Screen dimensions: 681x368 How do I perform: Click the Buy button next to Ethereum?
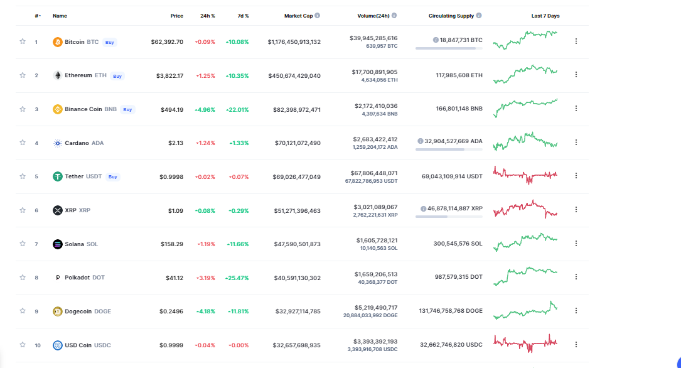(117, 76)
